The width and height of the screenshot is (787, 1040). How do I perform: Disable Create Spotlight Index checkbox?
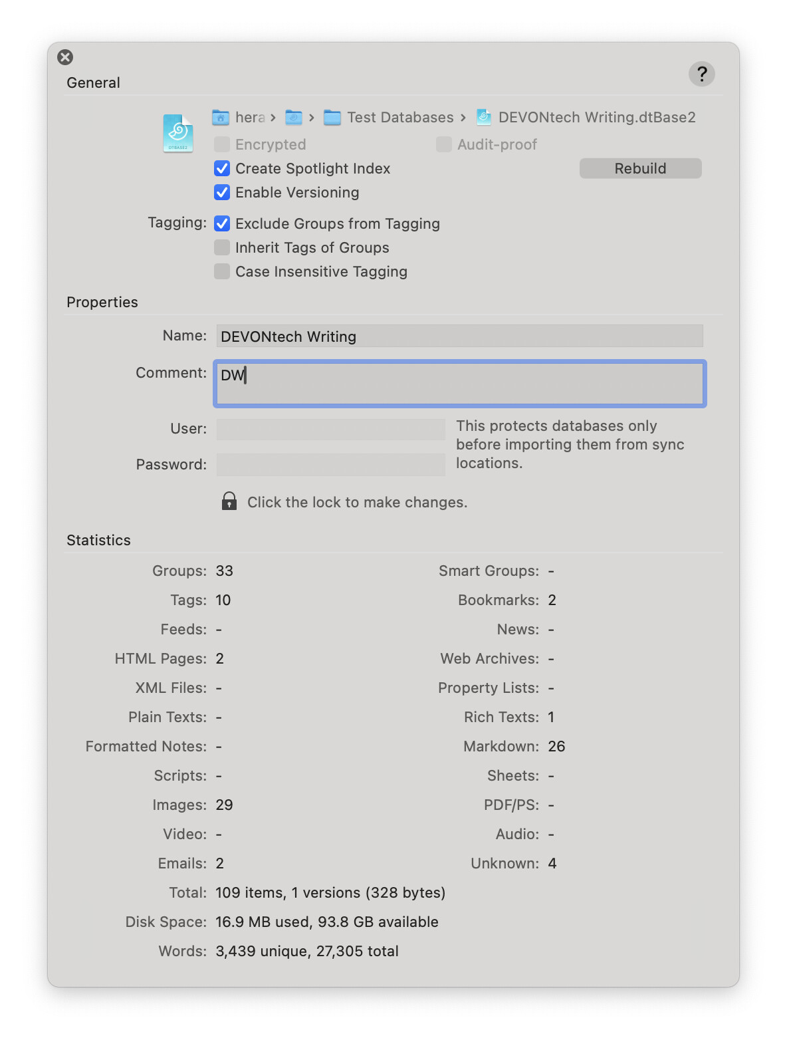[x=222, y=169]
